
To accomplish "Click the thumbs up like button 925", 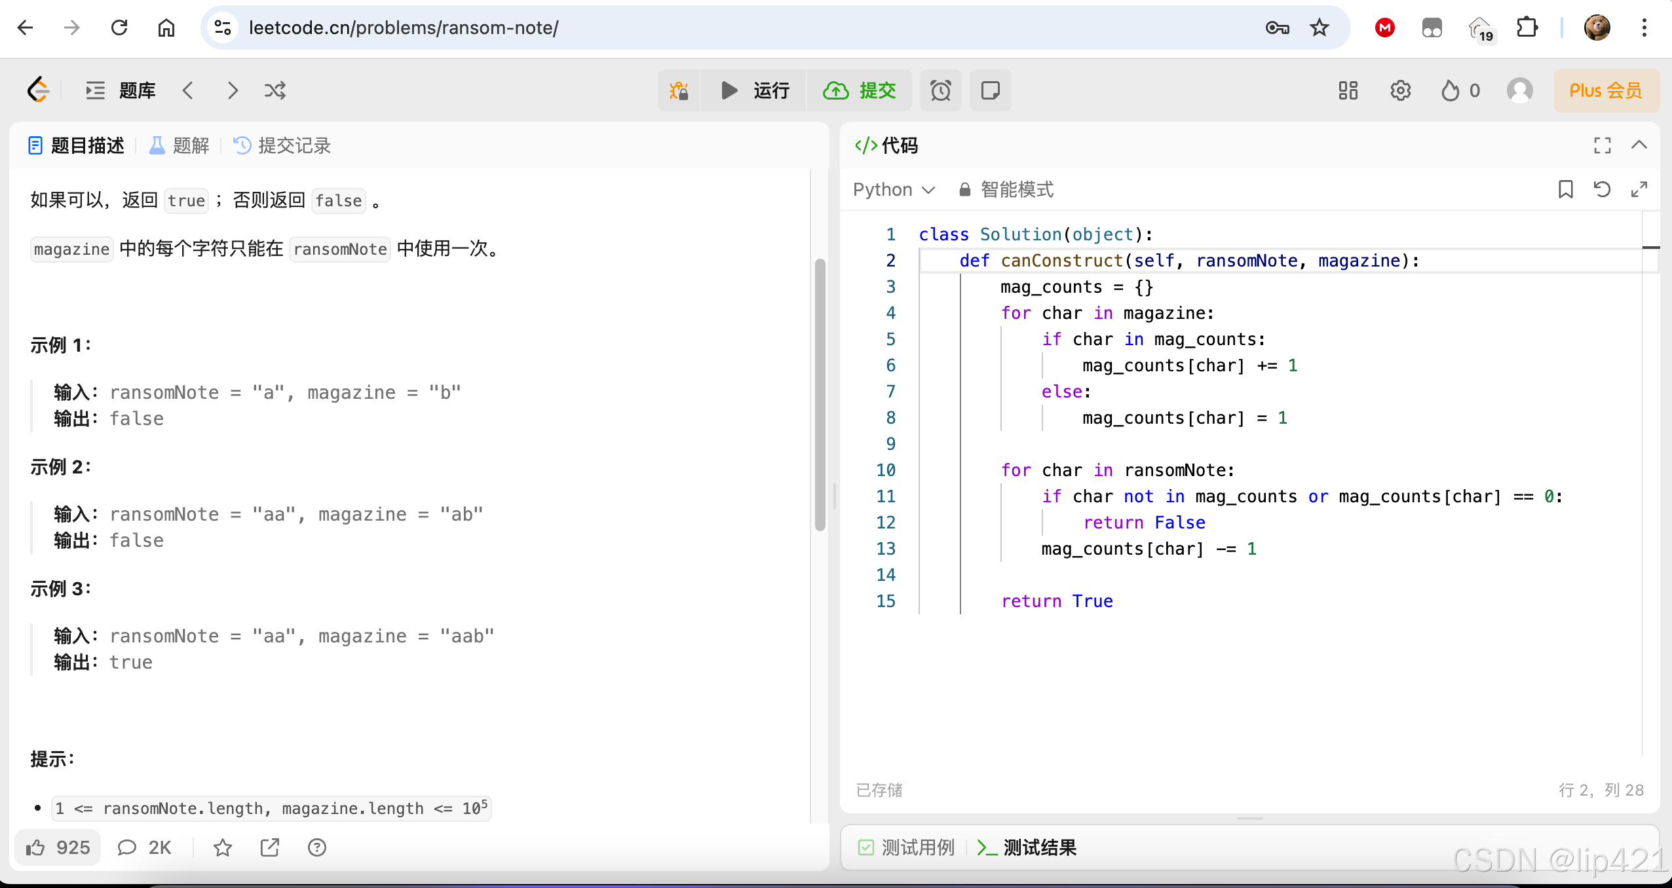I will point(58,847).
